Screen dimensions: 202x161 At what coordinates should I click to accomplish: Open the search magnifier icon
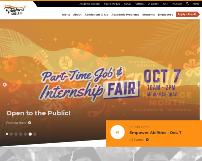187,4
